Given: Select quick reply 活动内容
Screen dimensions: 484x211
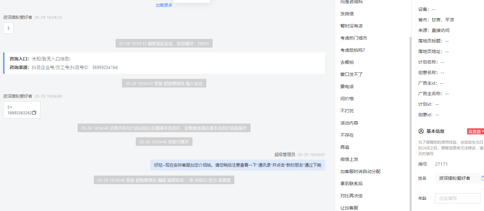Looking at the screenshot, I should click(349, 123).
